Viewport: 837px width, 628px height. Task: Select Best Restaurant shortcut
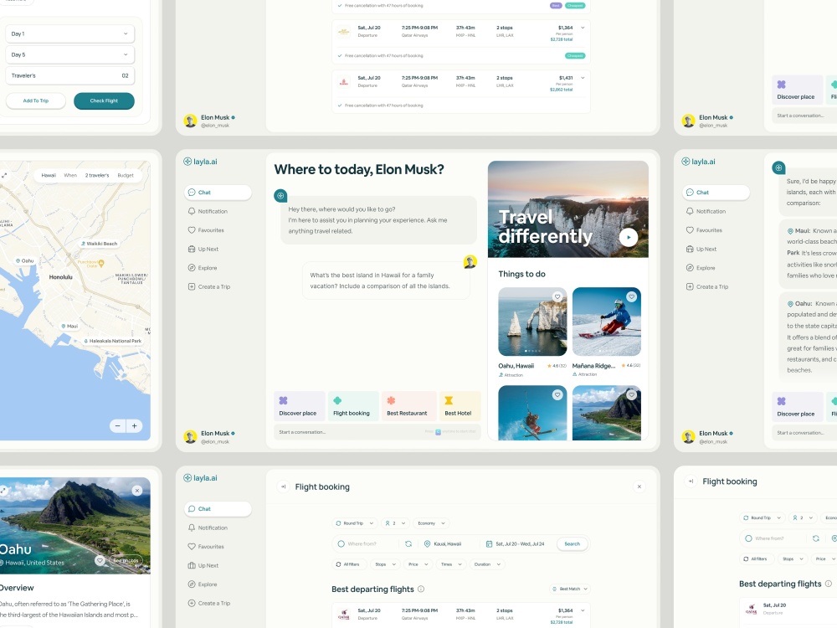point(408,406)
